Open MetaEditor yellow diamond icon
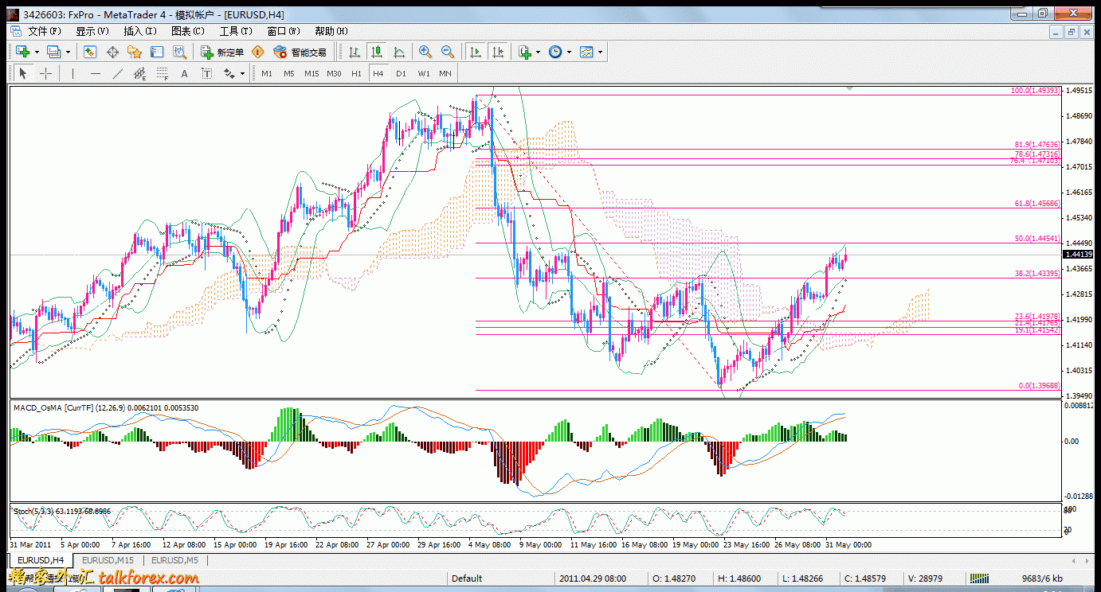 click(257, 52)
